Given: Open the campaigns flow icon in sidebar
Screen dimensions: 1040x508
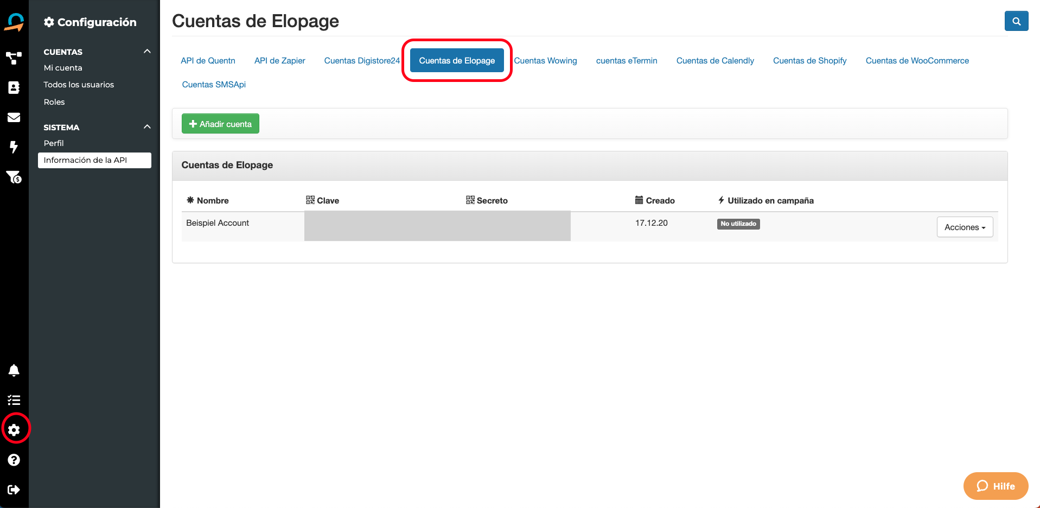Looking at the screenshot, I should click(14, 58).
